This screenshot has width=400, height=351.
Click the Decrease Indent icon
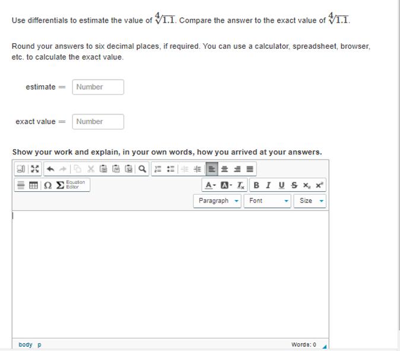(x=185, y=169)
